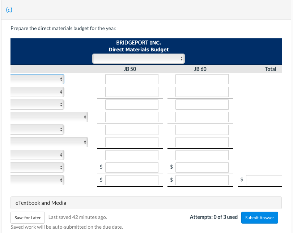The image size is (293, 233).
Task: Click the Save for Later button
Action: pos(27,218)
